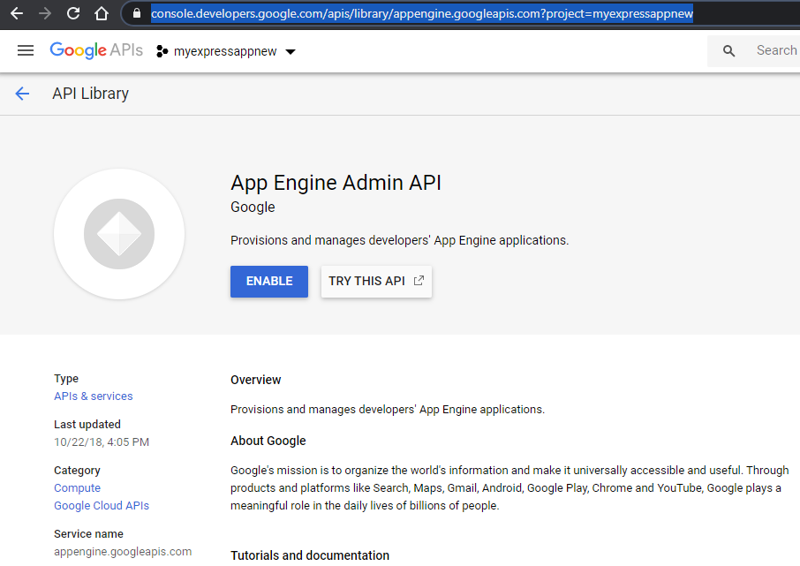Viewport: 800px width, 566px height.
Task: Click the App Engine Admin API title
Action: [336, 183]
